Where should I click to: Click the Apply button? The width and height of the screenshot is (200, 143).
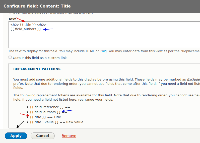(x=16, y=136)
